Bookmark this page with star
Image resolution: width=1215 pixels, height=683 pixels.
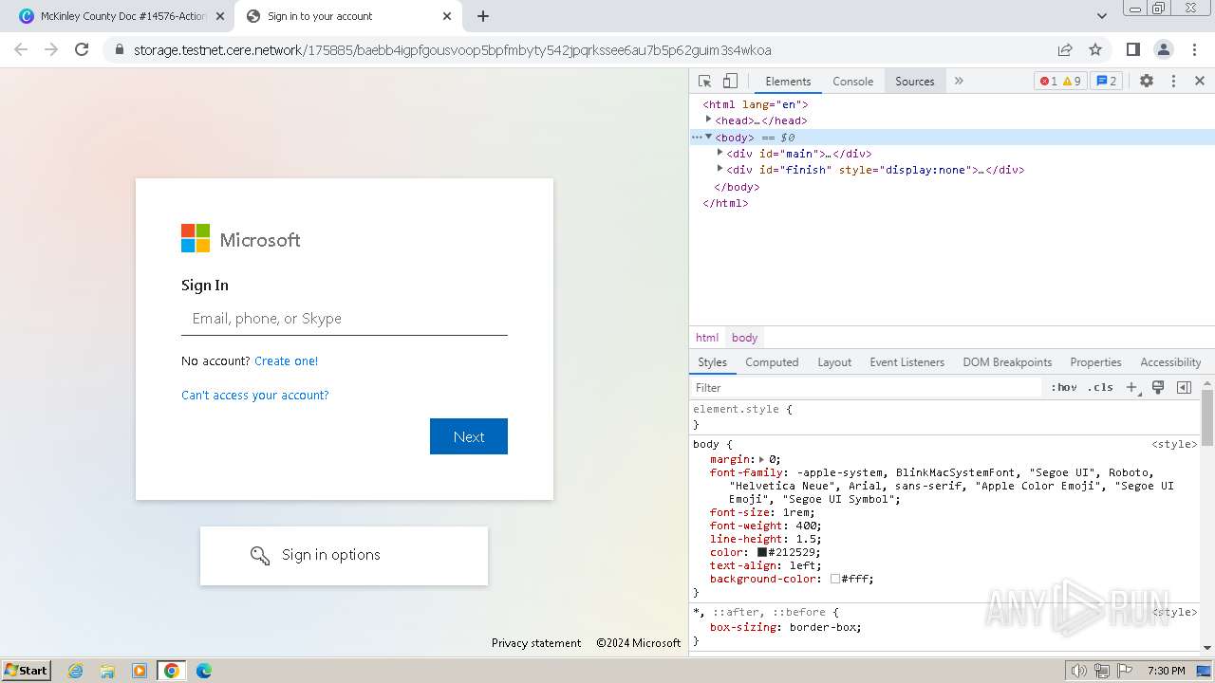pos(1095,49)
